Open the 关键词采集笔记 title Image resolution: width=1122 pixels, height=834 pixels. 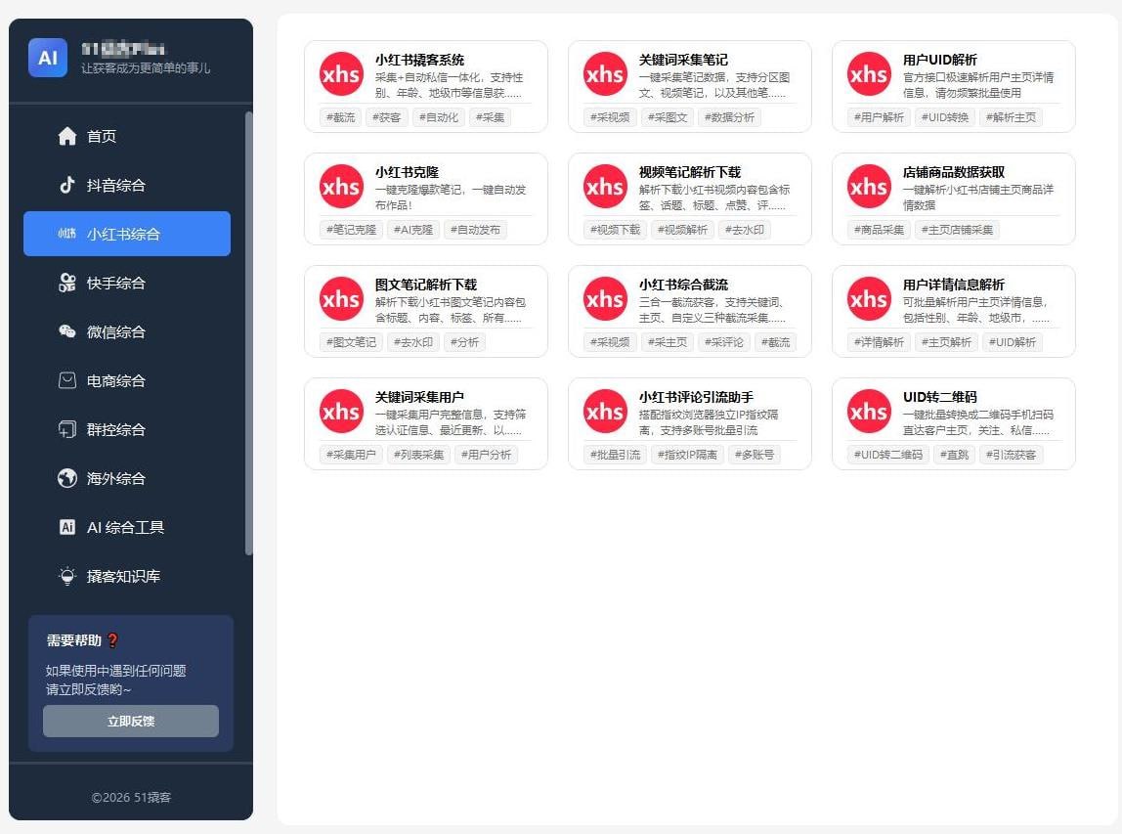tap(683, 60)
